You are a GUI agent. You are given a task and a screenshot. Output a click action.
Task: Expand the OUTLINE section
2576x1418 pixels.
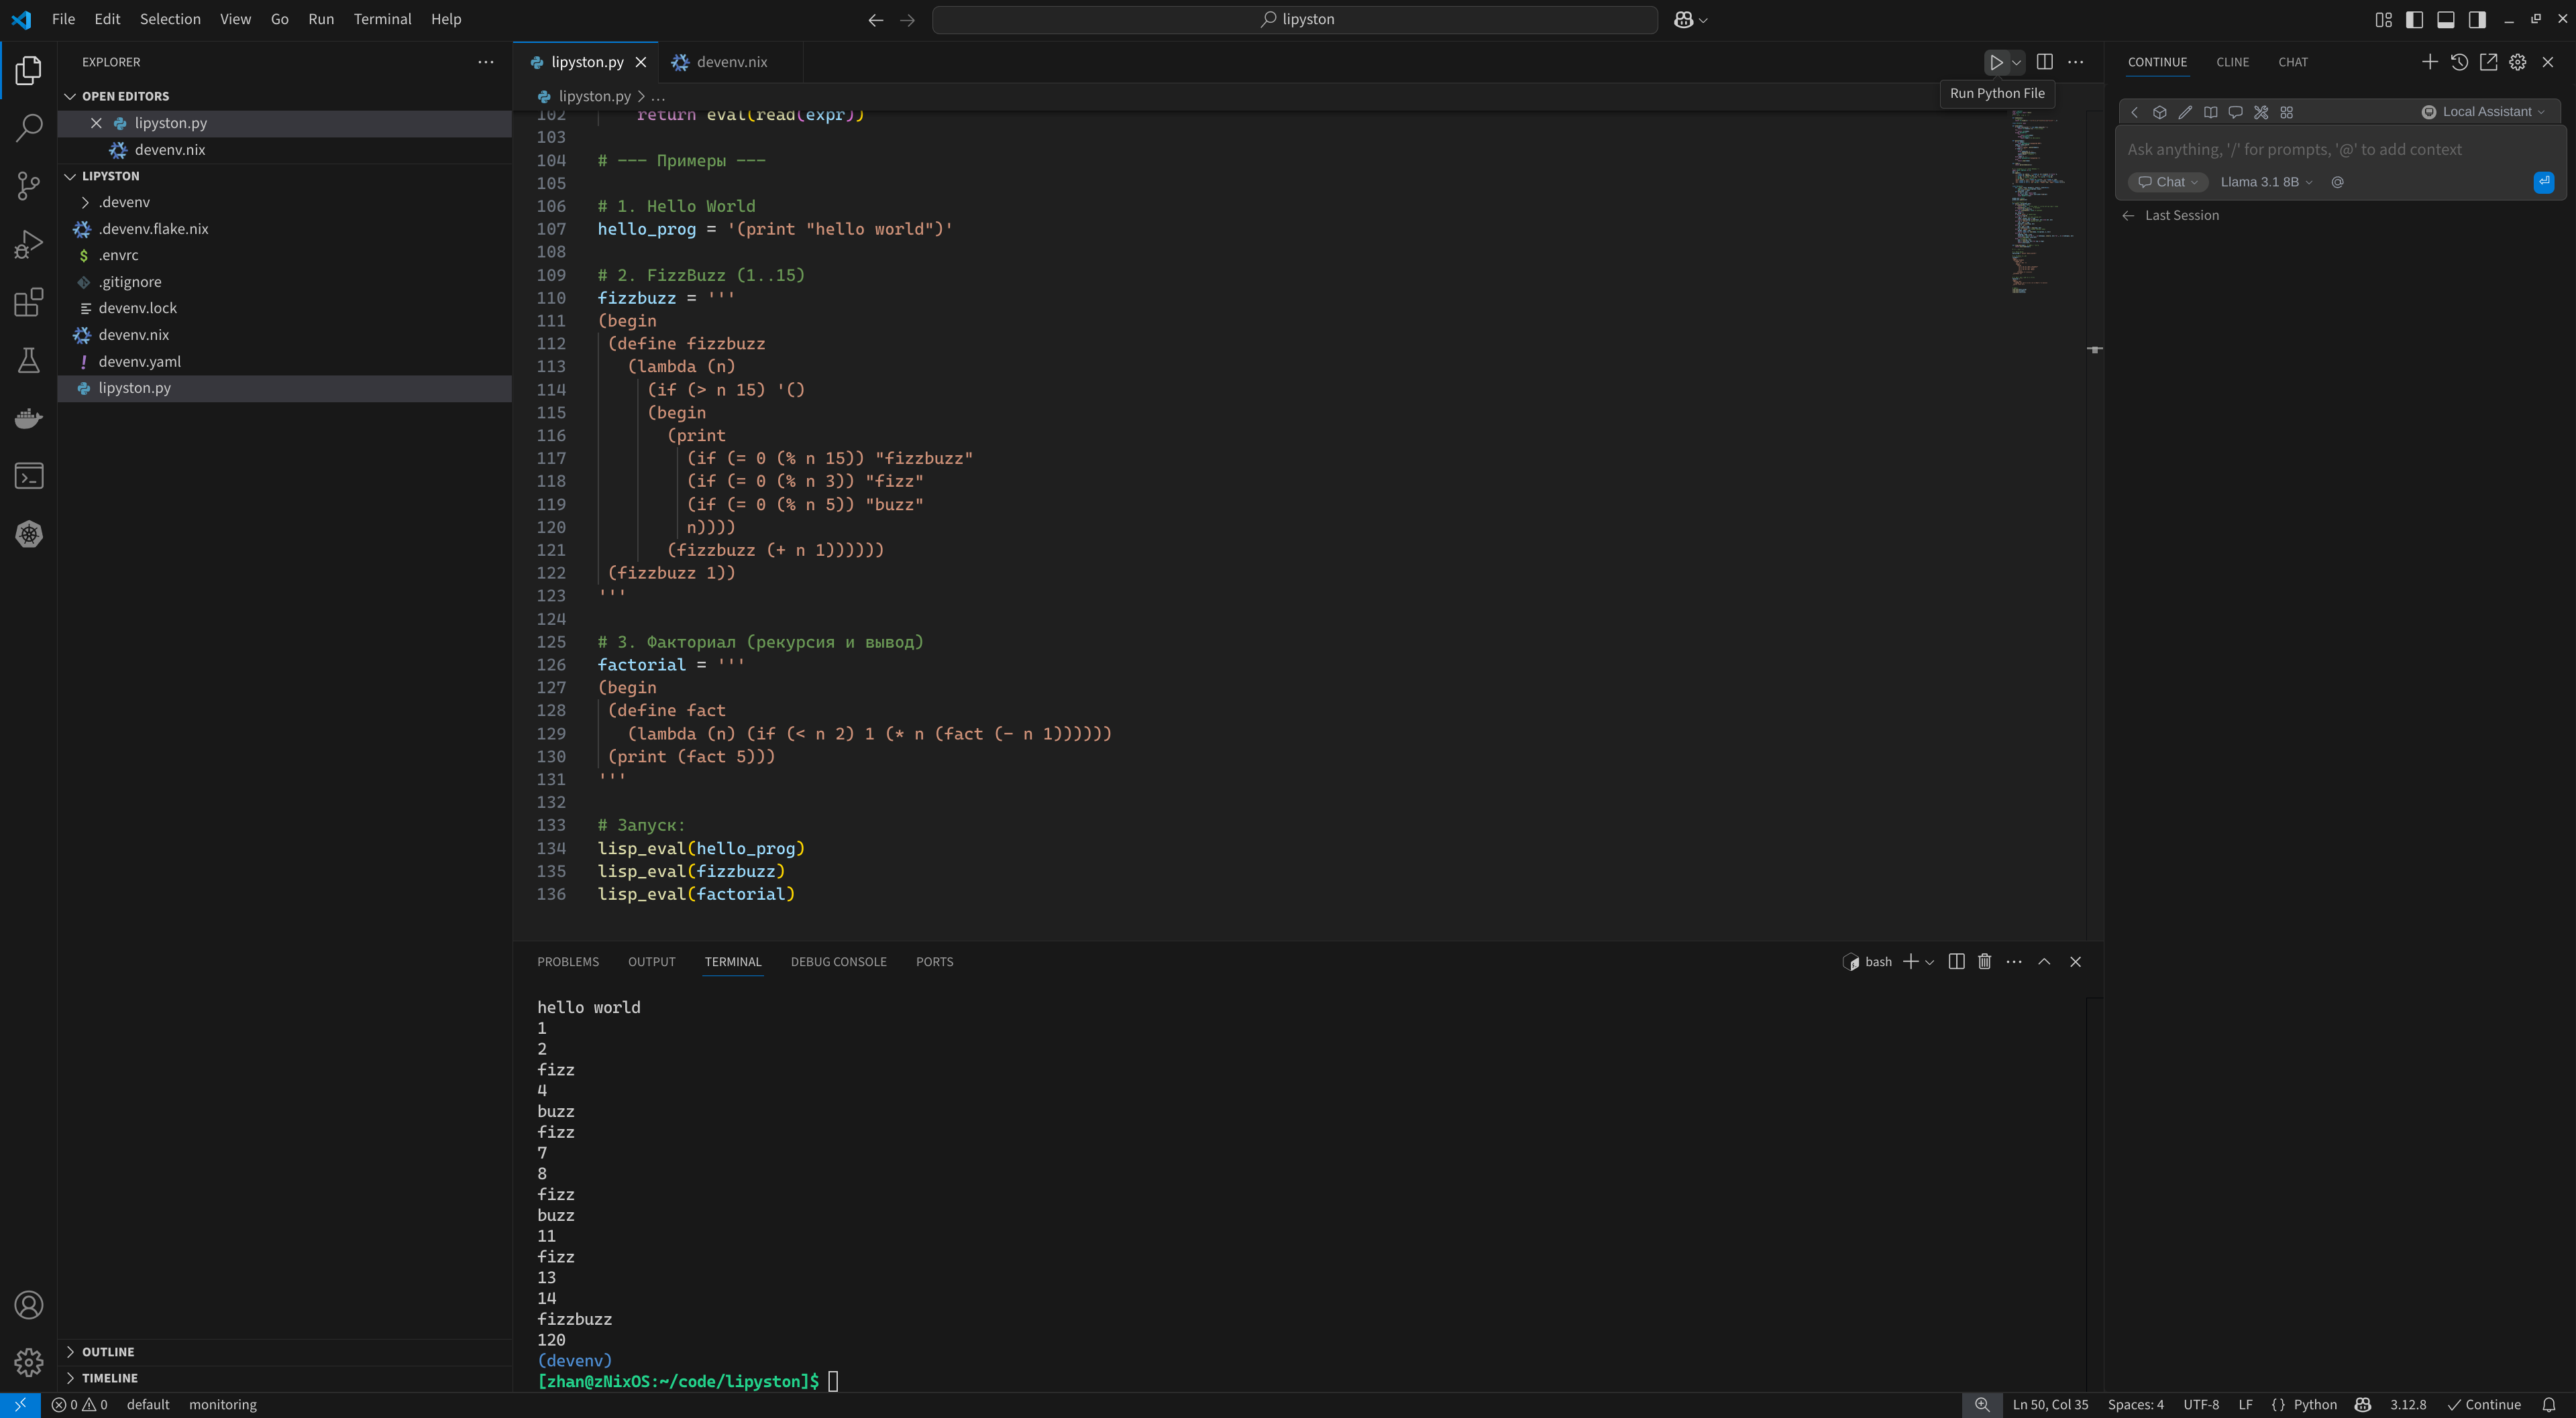coord(108,1352)
